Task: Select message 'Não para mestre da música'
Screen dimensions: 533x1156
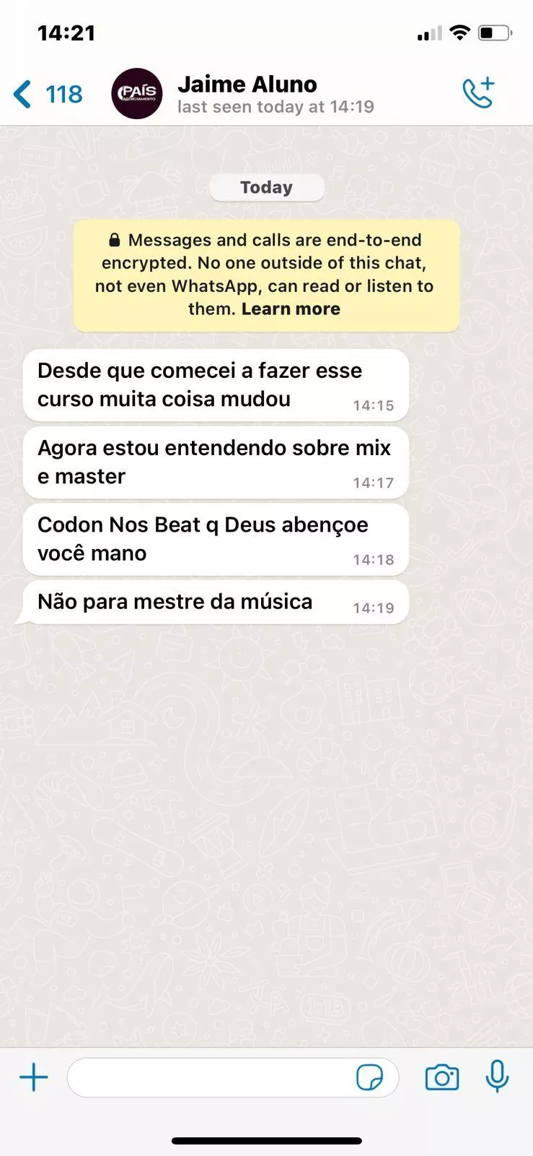Action: (x=216, y=602)
